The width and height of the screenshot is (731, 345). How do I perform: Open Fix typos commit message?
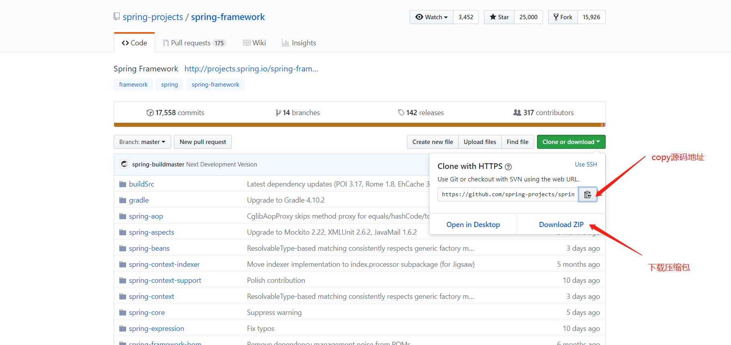coord(261,329)
